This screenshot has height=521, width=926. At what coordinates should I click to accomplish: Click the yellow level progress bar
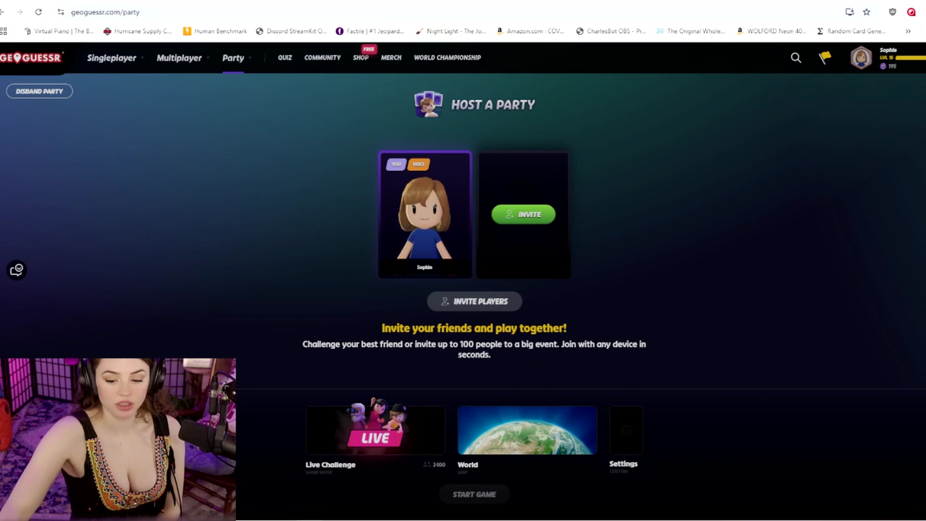(x=911, y=58)
